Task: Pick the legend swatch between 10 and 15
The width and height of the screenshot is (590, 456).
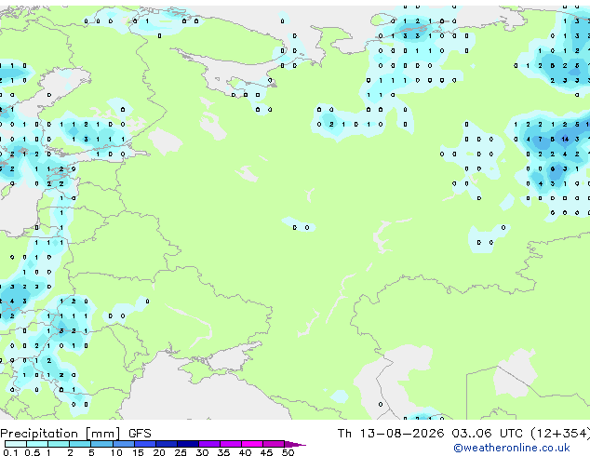Action: (124, 444)
